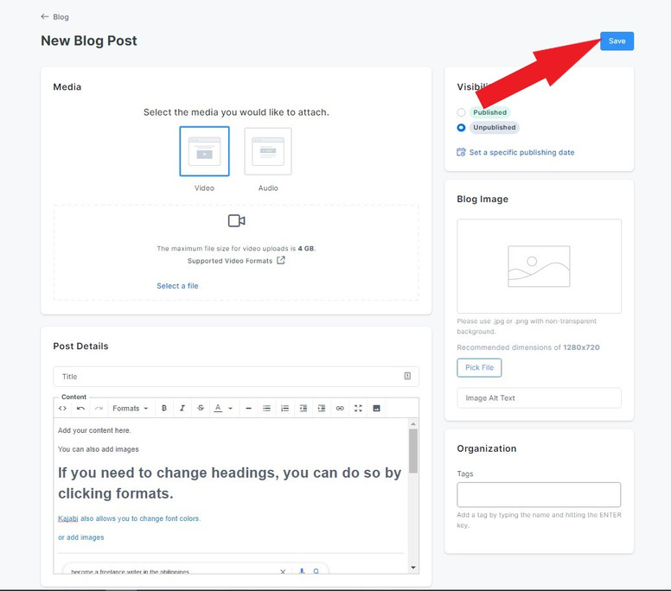This screenshot has height=591, width=671.
Task: Click the blog image placeholder
Action: [x=539, y=266]
